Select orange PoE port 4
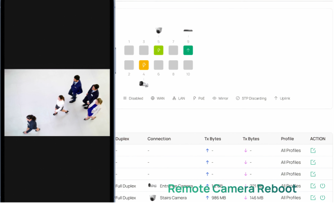 click(144, 65)
